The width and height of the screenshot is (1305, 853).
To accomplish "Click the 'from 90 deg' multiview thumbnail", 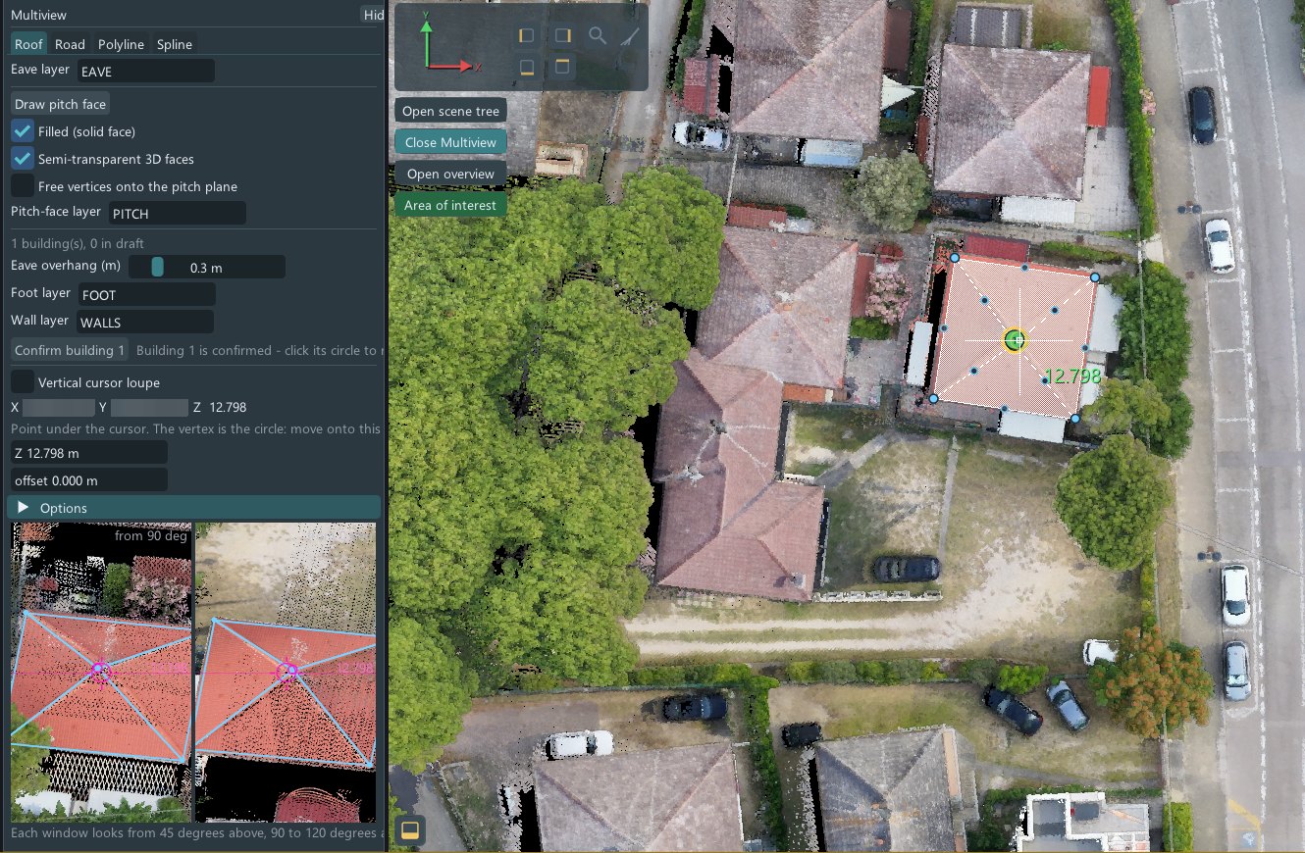I will (101, 672).
